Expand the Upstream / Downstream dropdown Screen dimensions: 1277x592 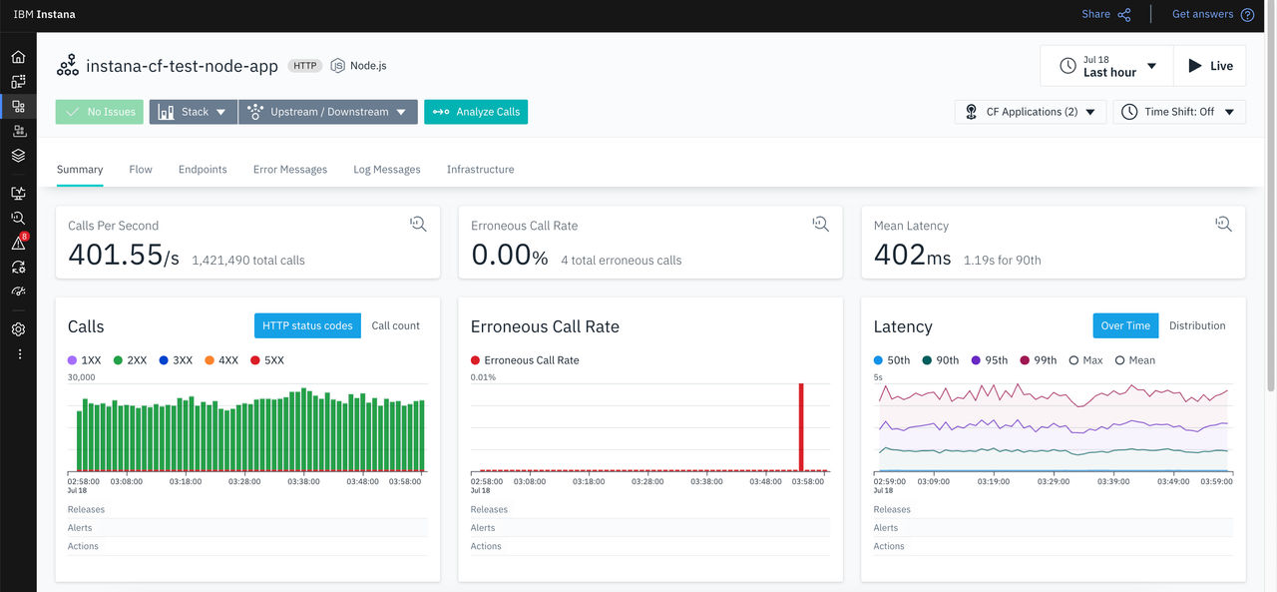(327, 112)
